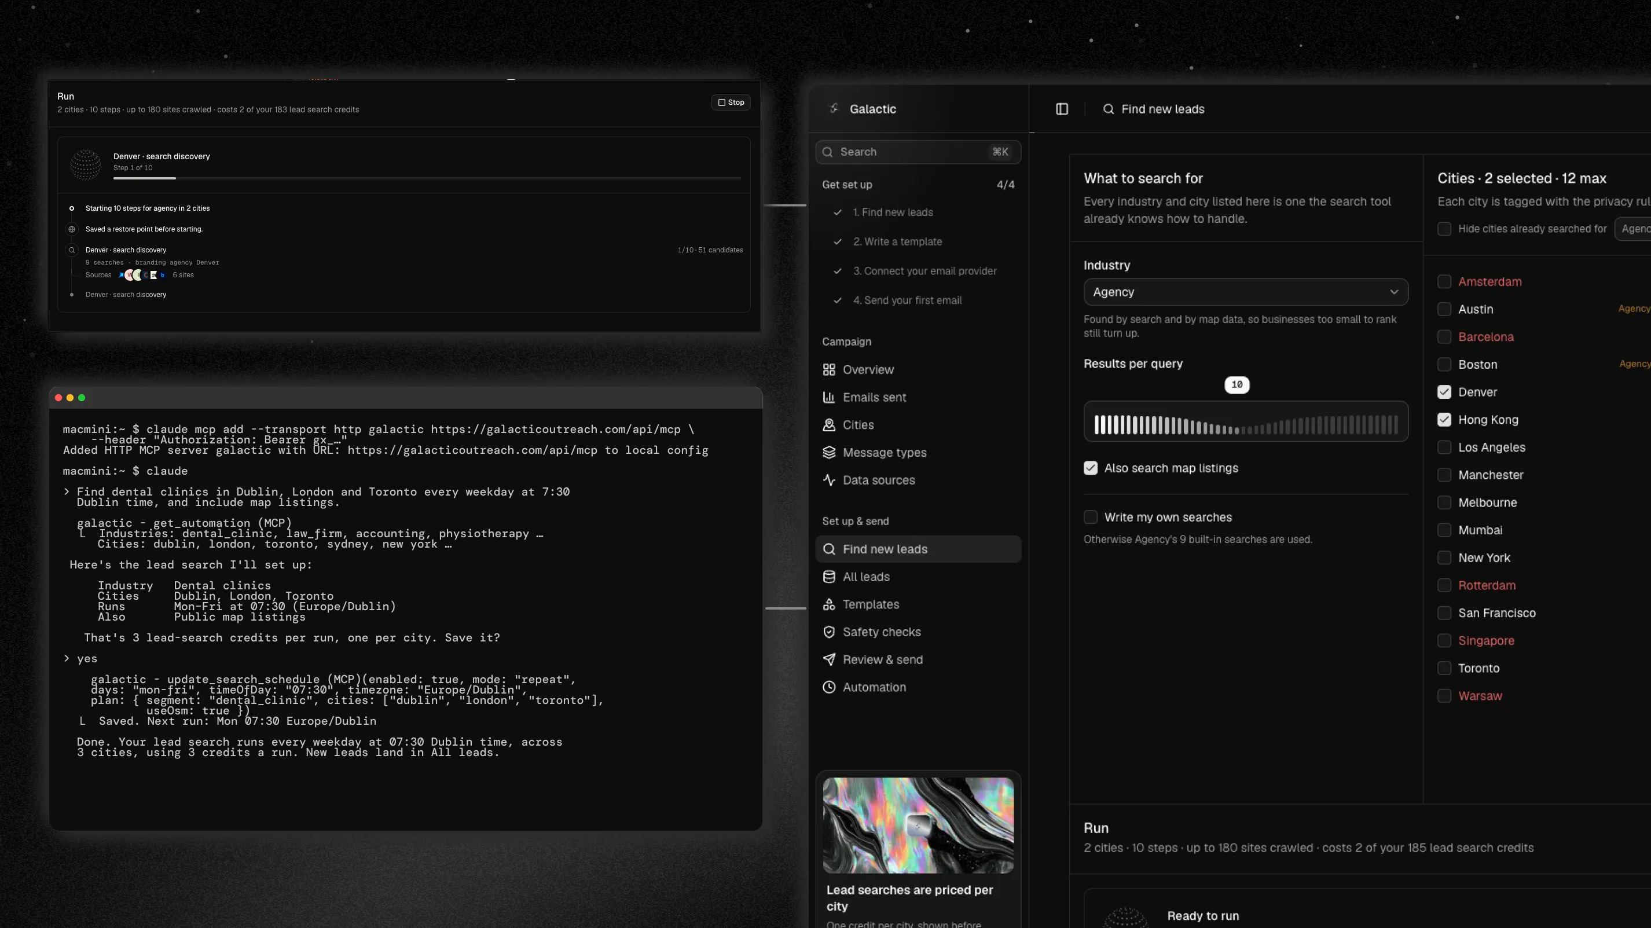This screenshot has height=928, width=1651.
Task: Click the All leads database icon
Action: [x=829, y=577]
